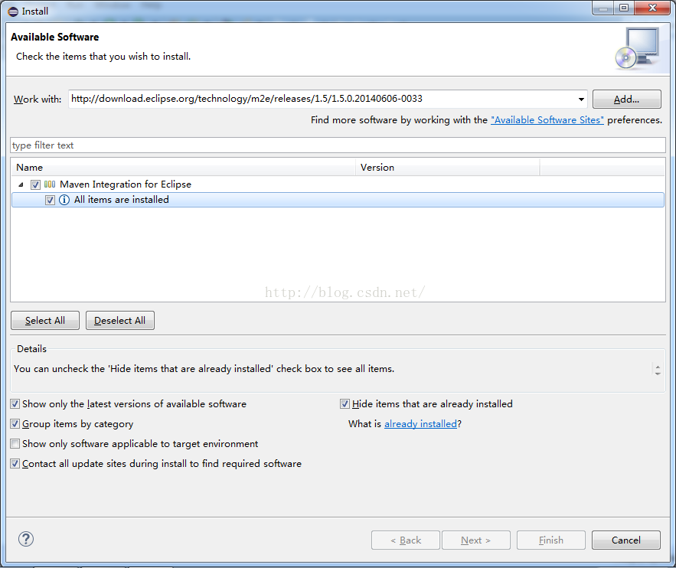Uncheck Hide items that are already installed

[345, 404]
